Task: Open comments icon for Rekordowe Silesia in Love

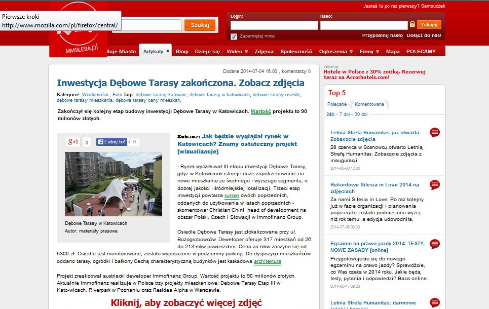Action: tap(434, 185)
